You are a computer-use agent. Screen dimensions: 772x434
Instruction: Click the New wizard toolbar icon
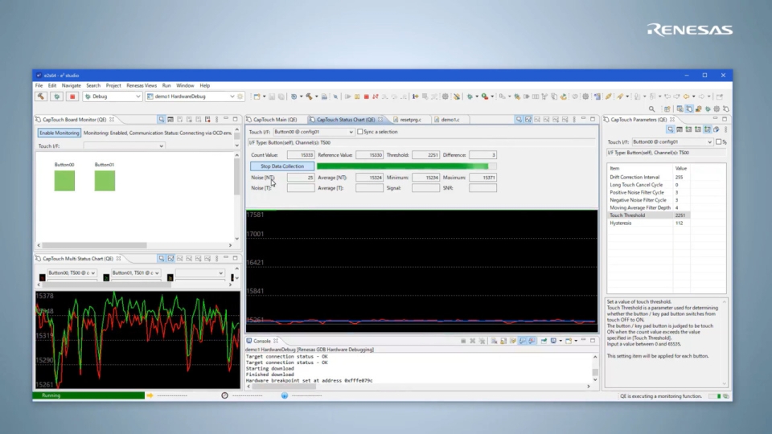[257, 96]
